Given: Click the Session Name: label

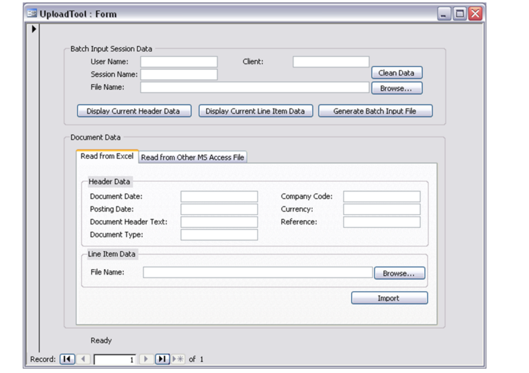Looking at the screenshot, I should coord(114,74).
